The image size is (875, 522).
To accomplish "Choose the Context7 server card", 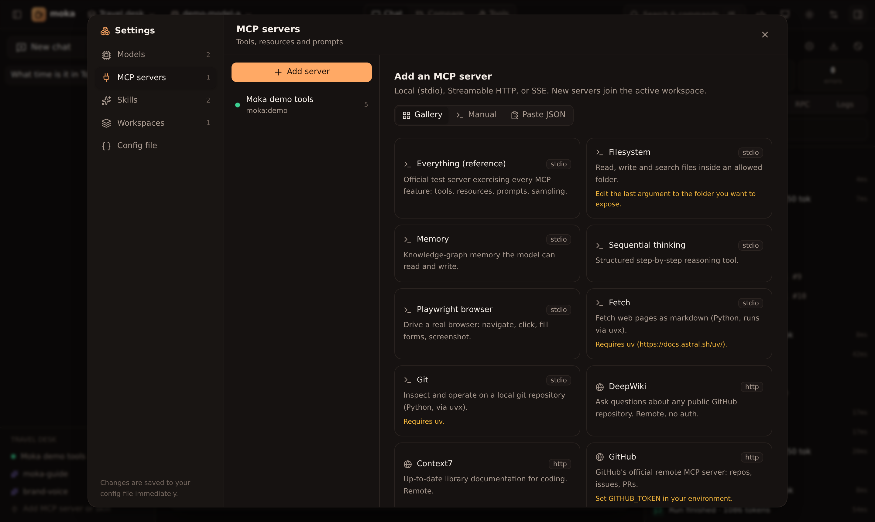I will pos(487,475).
